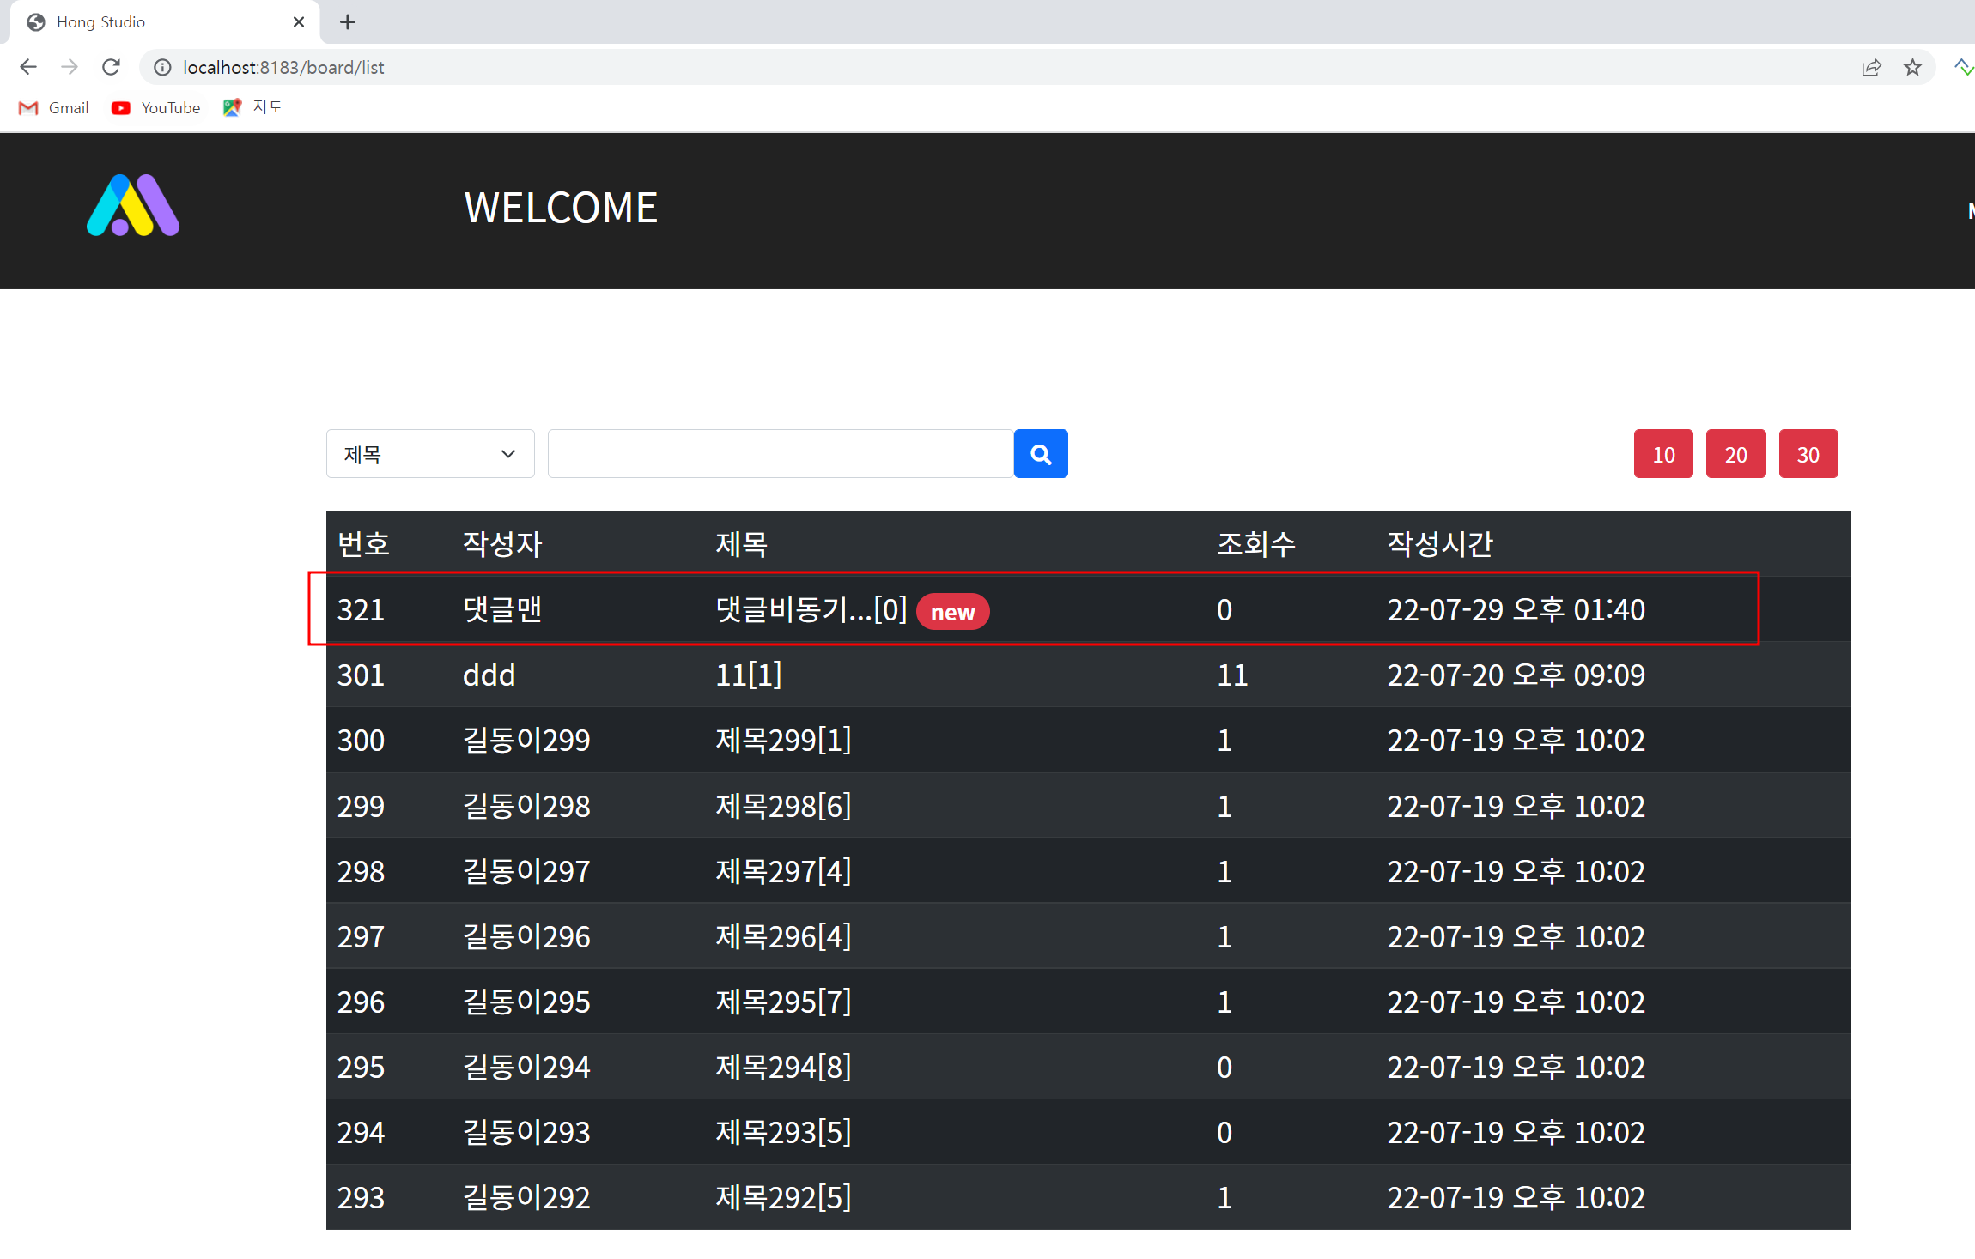Image resolution: width=1975 pixels, height=1259 pixels.
Task: Select the Hong Studio browser tab
Action: 163,22
